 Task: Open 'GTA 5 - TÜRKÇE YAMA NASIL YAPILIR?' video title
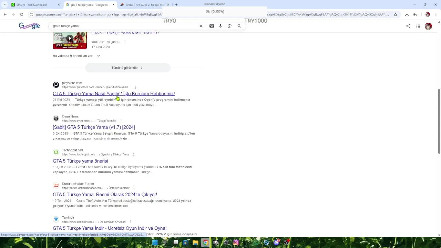[125, 33]
